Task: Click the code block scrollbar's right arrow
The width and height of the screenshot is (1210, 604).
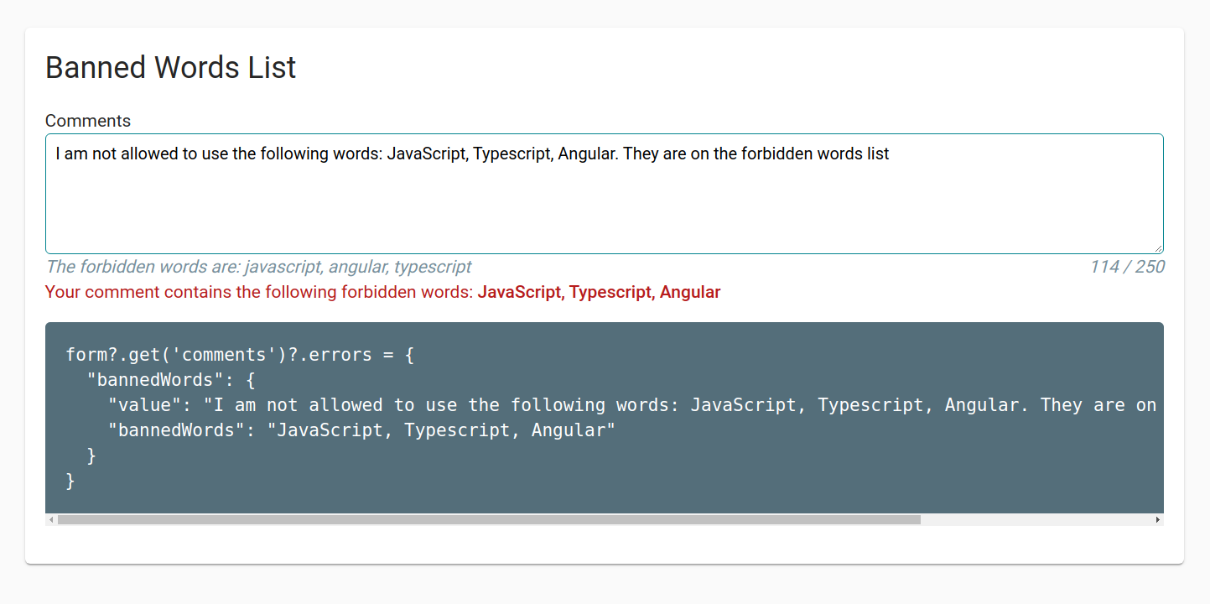Action: (x=1158, y=520)
